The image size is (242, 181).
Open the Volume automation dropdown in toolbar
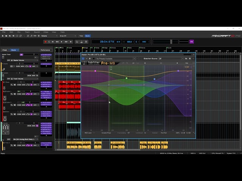point(49,36)
